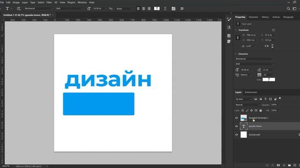
Task: Prevent artboard auto-nesting lock icon
Action: (x=256, y=111)
